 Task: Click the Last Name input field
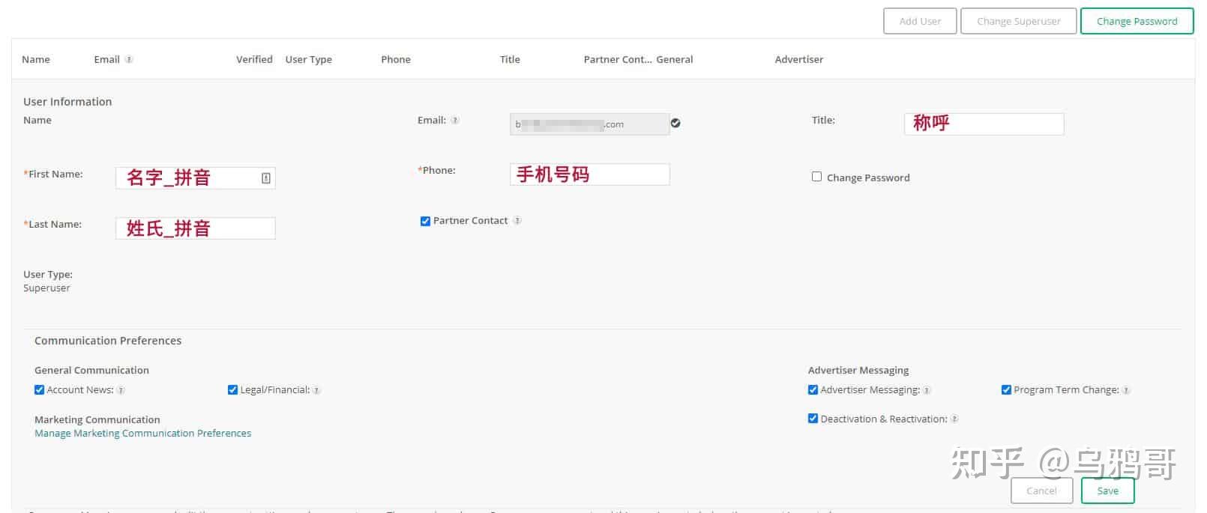coord(195,228)
